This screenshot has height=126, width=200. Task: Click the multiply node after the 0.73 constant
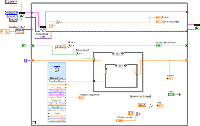click(x=139, y=114)
